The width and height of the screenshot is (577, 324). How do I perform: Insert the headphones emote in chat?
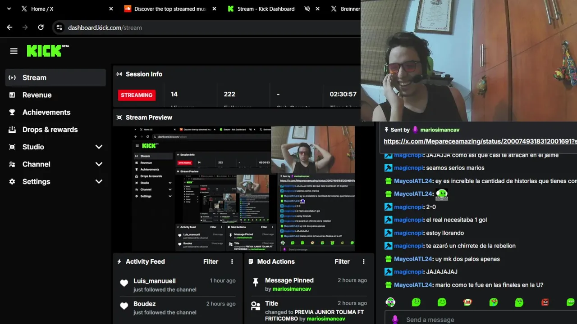click(390, 302)
